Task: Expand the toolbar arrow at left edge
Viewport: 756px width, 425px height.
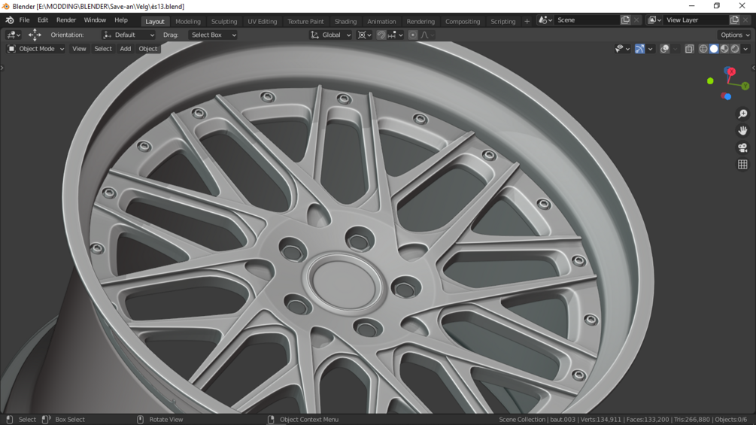Action: 2,68
